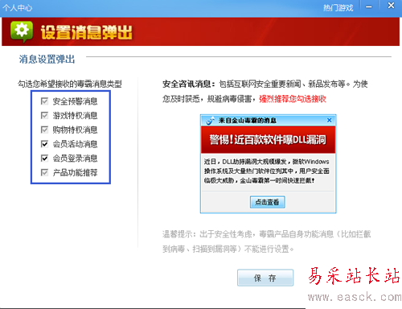
Task: Click the popup body text about DLL劫持漏洞
Action: tap(267, 171)
